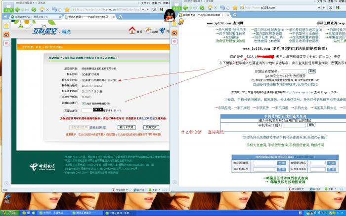Switch to IP地址查询 taskbar button

point(119,213)
